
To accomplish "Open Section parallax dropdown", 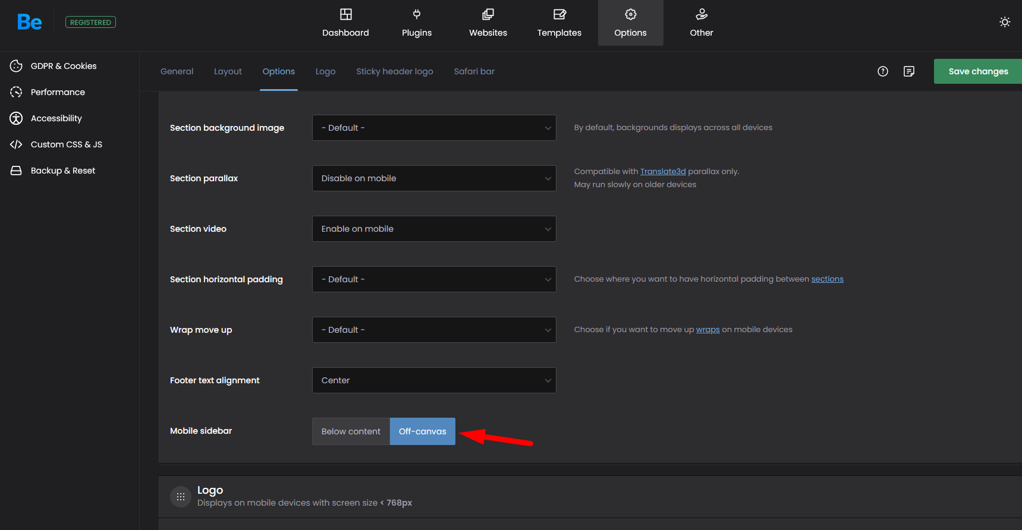I will tap(434, 178).
